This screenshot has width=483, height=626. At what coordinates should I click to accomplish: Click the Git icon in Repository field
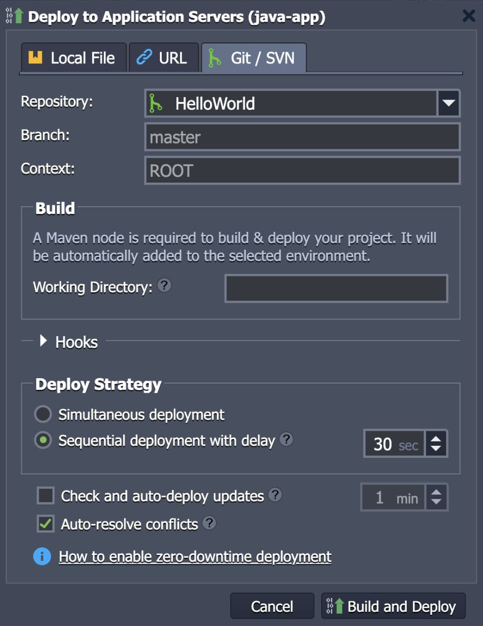[156, 103]
